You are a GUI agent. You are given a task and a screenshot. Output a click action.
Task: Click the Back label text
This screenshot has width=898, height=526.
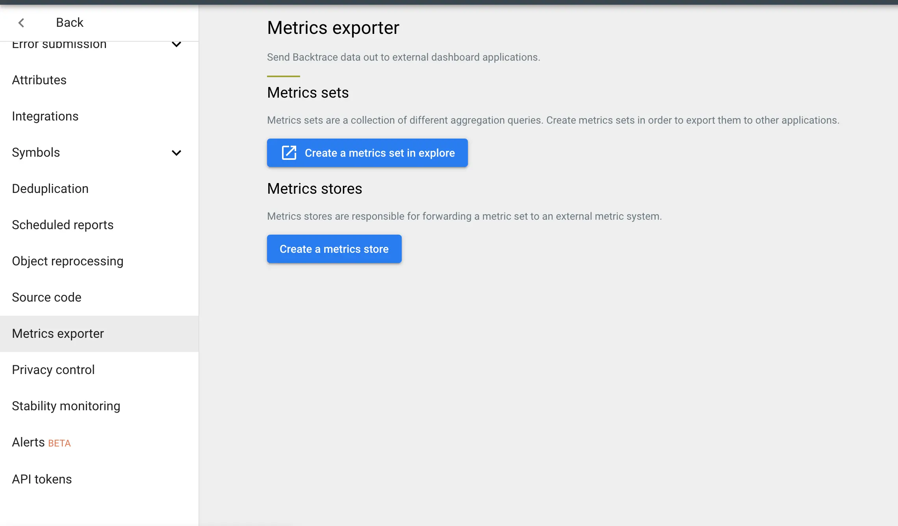coord(69,22)
